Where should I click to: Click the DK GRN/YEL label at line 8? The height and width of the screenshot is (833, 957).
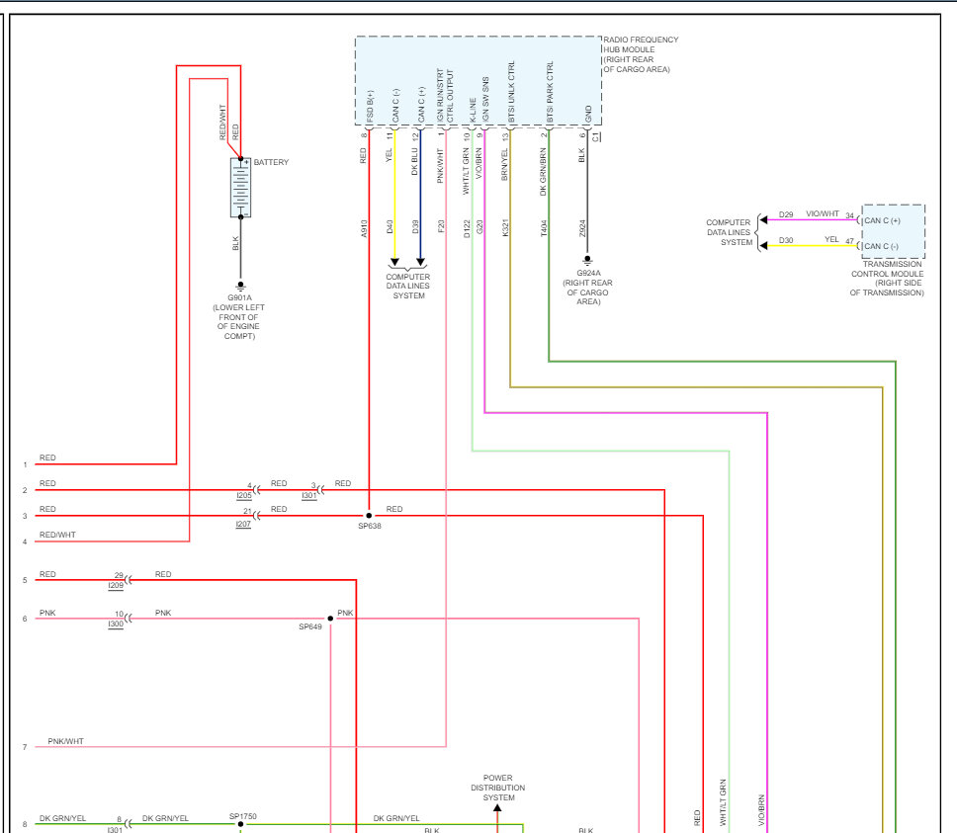click(x=63, y=818)
